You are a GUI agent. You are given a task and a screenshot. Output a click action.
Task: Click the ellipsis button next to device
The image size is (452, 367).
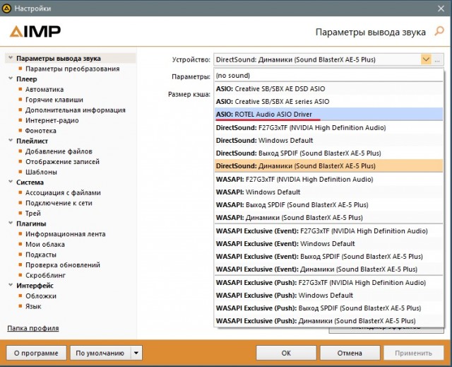(438, 59)
